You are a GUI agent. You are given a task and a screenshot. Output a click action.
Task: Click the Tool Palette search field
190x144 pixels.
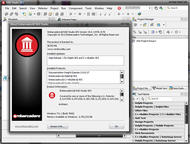pos(160,99)
